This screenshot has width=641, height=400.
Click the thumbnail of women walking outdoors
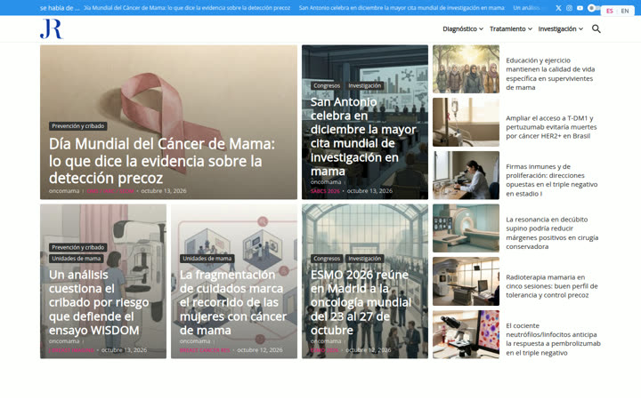pyautogui.click(x=466, y=69)
